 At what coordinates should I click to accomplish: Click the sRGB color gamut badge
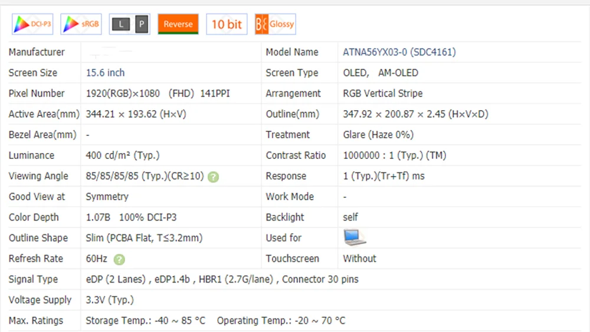81,24
